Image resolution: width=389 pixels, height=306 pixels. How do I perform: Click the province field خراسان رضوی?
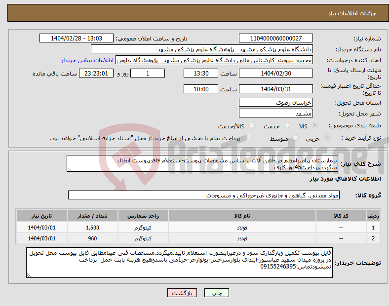[x=276, y=103]
